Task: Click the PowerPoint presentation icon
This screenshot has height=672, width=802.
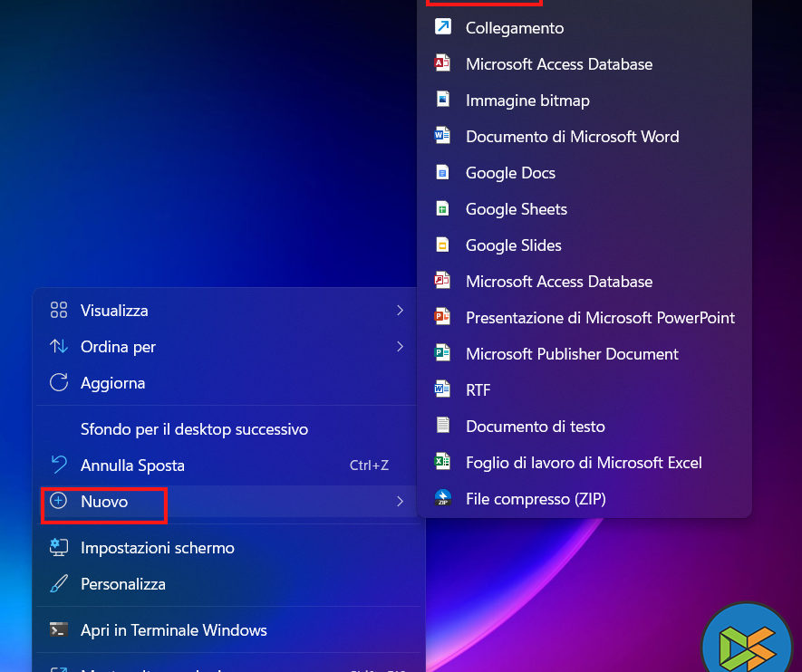Action: [x=442, y=317]
